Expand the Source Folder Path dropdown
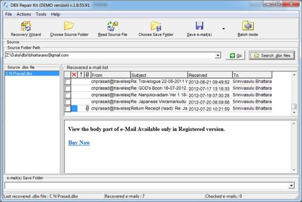 [218, 55]
